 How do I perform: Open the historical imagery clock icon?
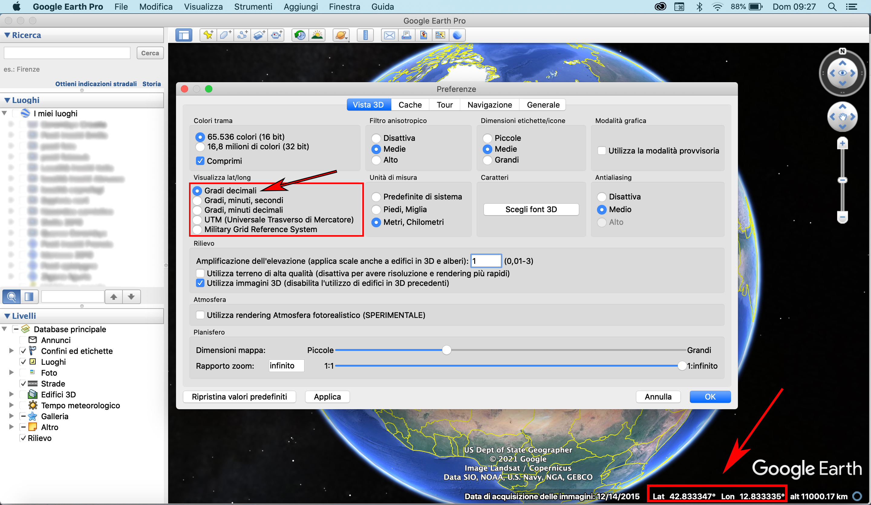(300, 35)
